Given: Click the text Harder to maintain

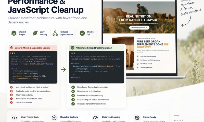Looking at the screenshot, I should tap(24, 102).
